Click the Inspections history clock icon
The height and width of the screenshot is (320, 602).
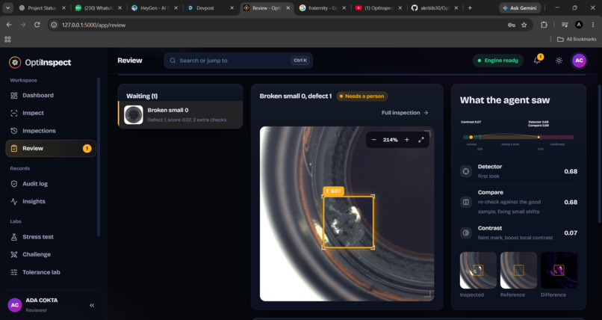(14, 131)
